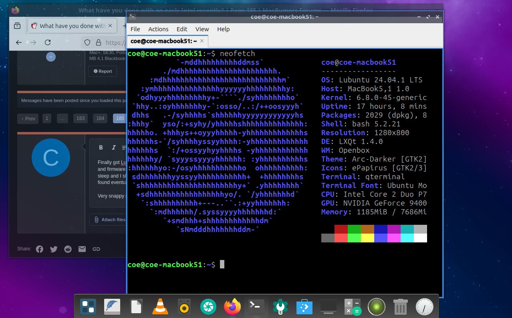Go to the Prev forum page
The image size is (512, 318).
click(27, 118)
